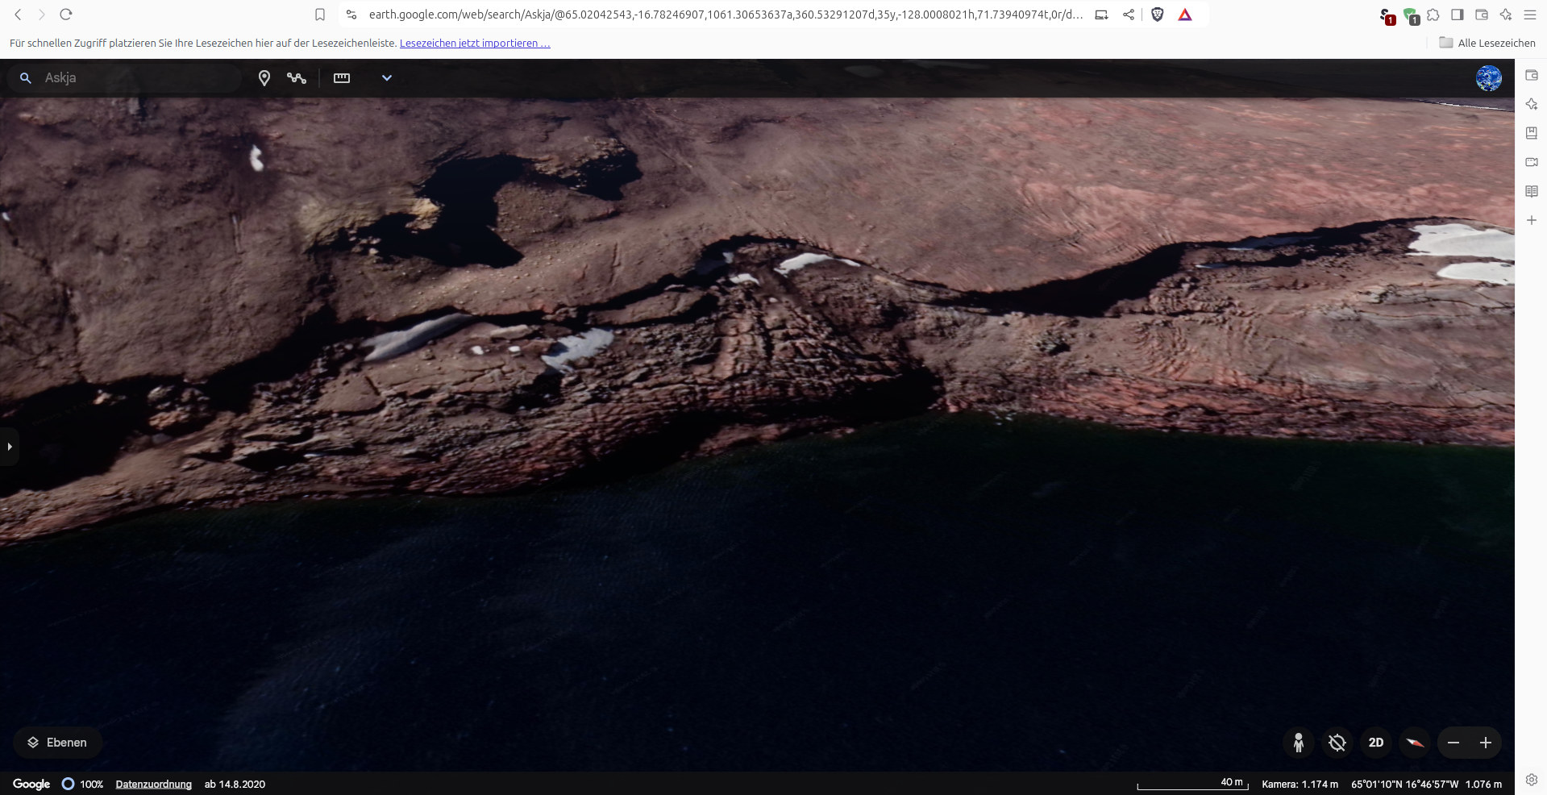Click the Google logo in status bar
Image resolution: width=1547 pixels, height=795 pixels.
coord(31,784)
